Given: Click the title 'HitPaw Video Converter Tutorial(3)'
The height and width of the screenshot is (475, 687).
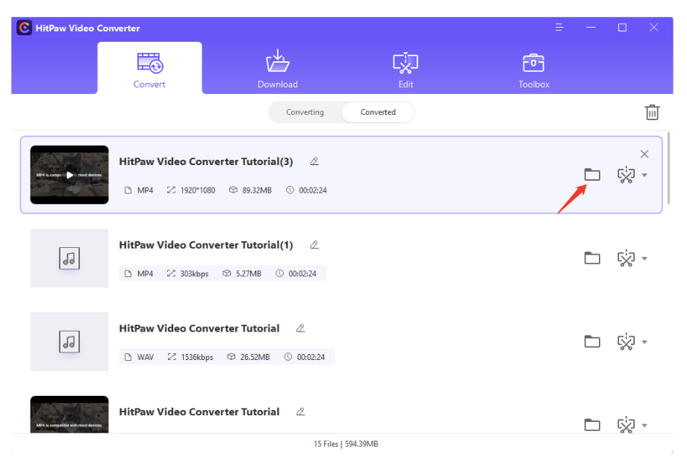Looking at the screenshot, I should (206, 161).
